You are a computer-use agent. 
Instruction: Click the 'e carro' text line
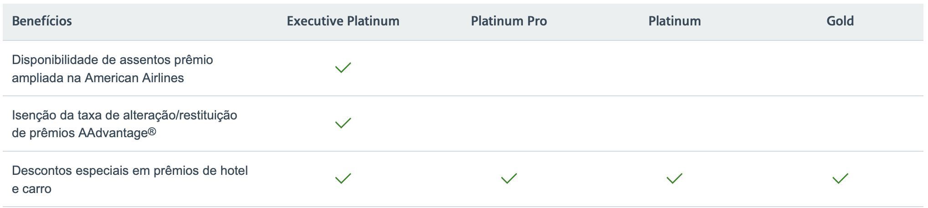coord(31,189)
